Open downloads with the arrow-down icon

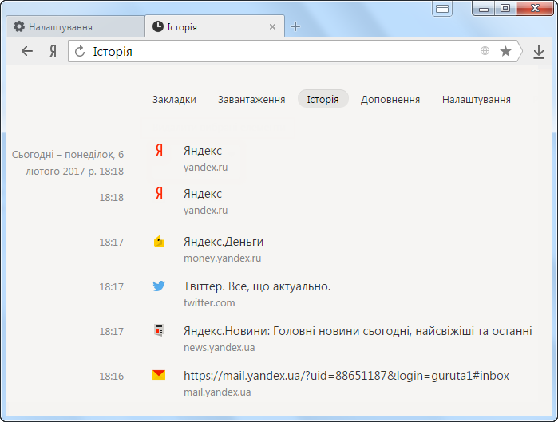[539, 52]
